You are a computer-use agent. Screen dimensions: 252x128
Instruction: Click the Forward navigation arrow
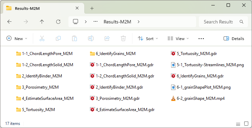(x=26, y=22)
